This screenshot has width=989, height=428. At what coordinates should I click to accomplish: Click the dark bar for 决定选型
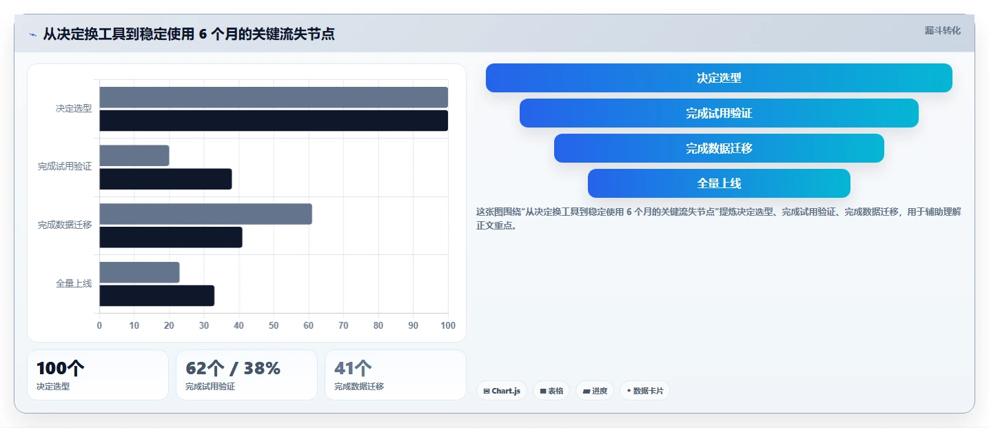274,121
